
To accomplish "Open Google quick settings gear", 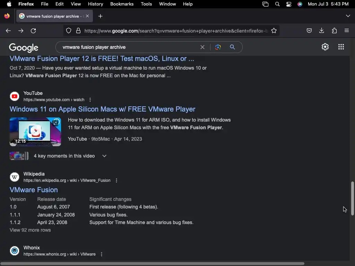I will click(325, 47).
